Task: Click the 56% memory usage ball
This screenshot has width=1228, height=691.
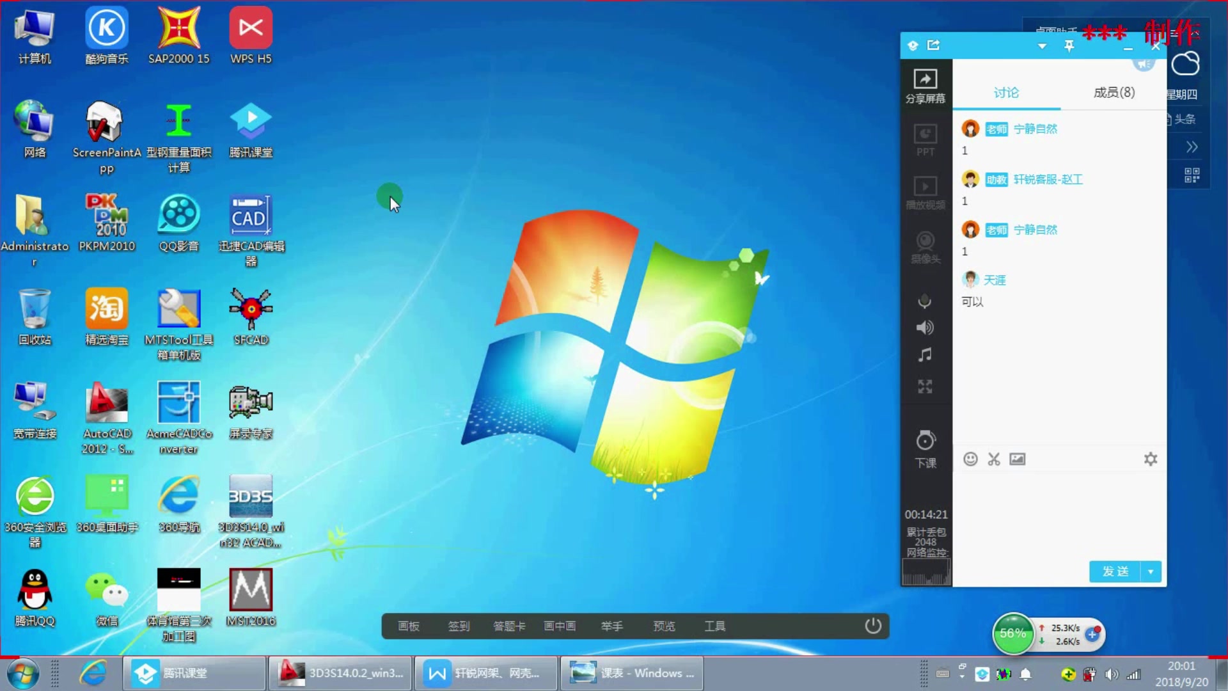Action: click(1012, 633)
